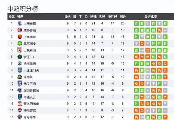This screenshot has height=120, width=174.
Task: Open 沧州雄狮 team name link
Action: tap(30, 64)
